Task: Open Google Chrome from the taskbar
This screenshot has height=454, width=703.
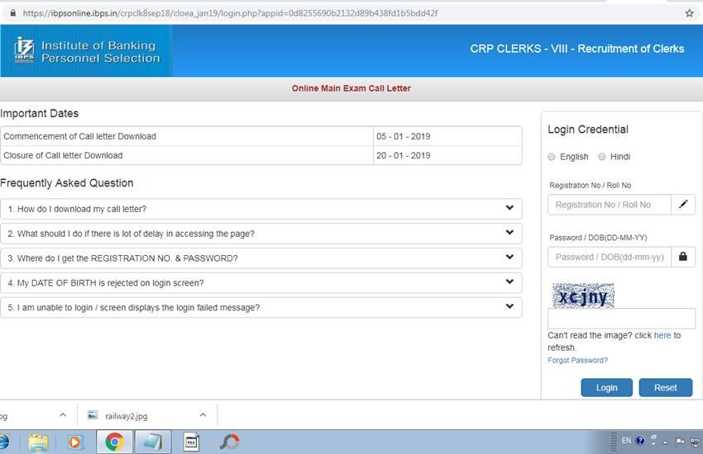Action: click(114, 442)
